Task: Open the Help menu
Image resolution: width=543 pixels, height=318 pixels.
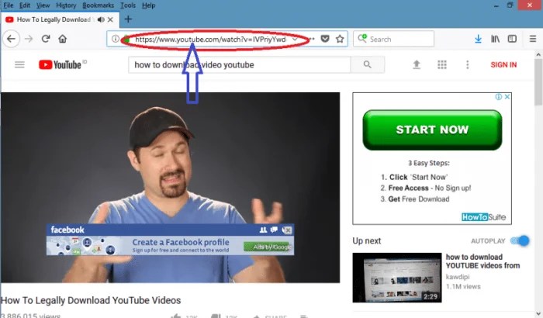Action: pos(149,5)
